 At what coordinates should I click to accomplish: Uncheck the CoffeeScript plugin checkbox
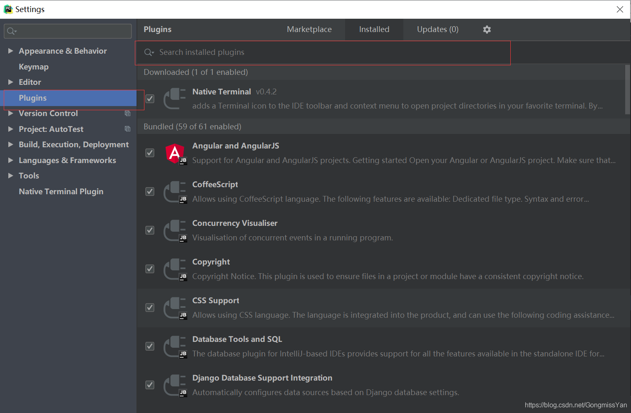(x=150, y=191)
